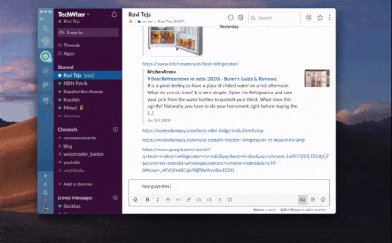Screen dimensions: 392x243
Task: Toggle bulleted list formatting
Action: 209,200
